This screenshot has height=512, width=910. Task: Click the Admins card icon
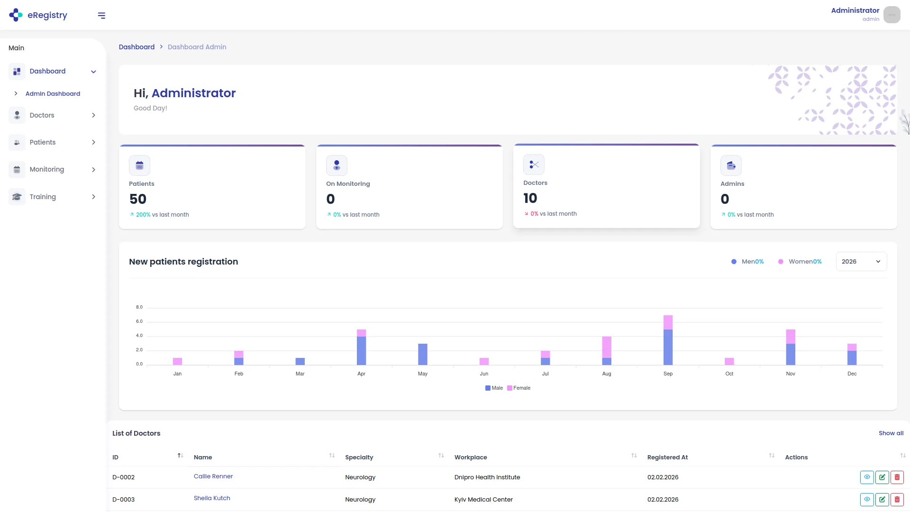pyautogui.click(x=730, y=165)
